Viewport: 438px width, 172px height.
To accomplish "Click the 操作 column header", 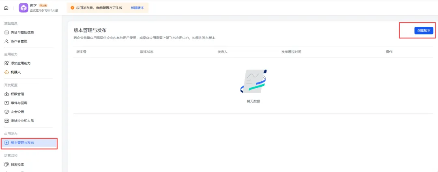I will 389,52.
